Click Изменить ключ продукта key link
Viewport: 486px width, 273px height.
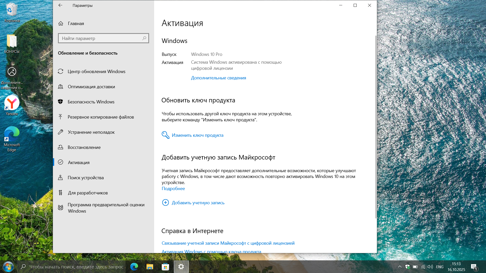click(x=197, y=135)
